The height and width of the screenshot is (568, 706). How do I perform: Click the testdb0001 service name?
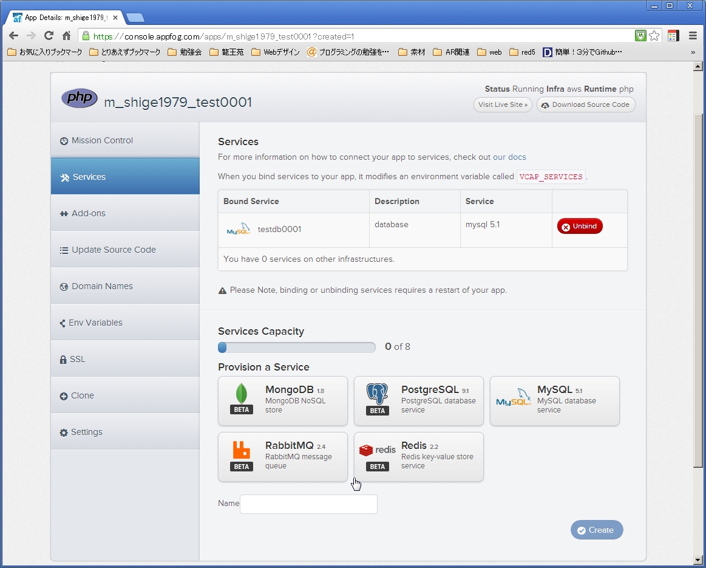point(279,229)
